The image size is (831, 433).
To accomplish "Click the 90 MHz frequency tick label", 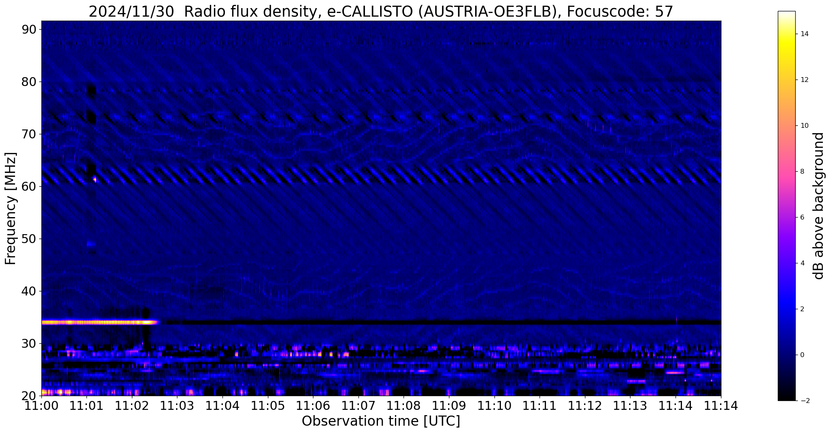I will pos(29,29).
